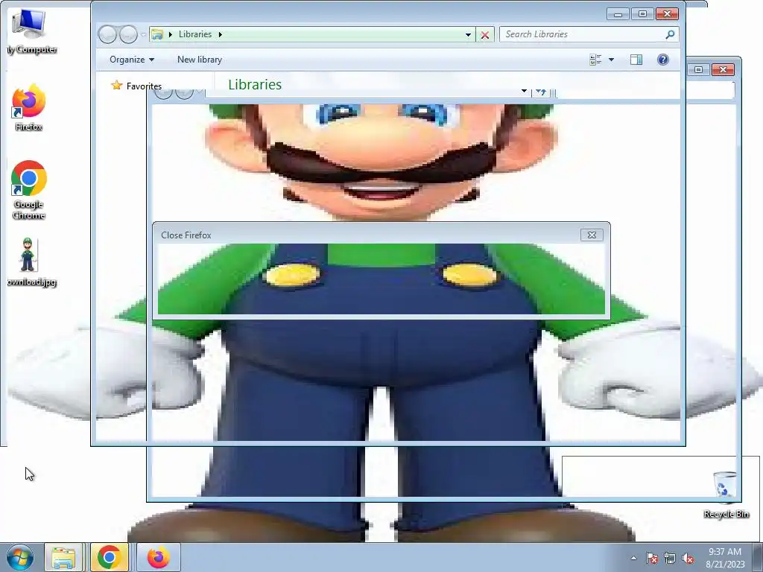The height and width of the screenshot is (572, 763).
Task: Click Show desktop strip at taskbar end
Action: click(758, 557)
